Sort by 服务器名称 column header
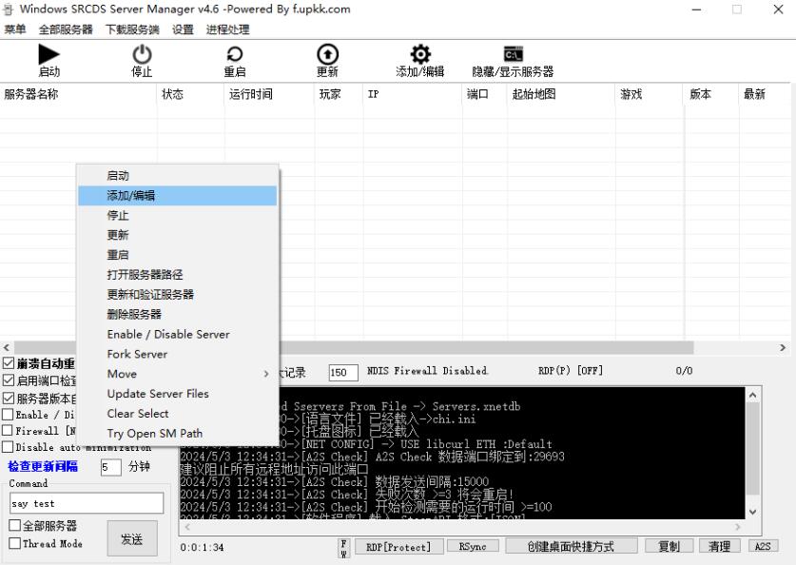 pyautogui.click(x=79, y=94)
